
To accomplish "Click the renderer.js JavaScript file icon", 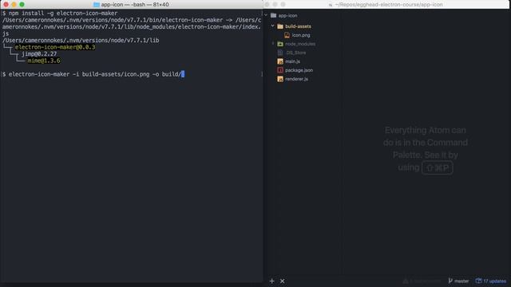I will click(280, 79).
